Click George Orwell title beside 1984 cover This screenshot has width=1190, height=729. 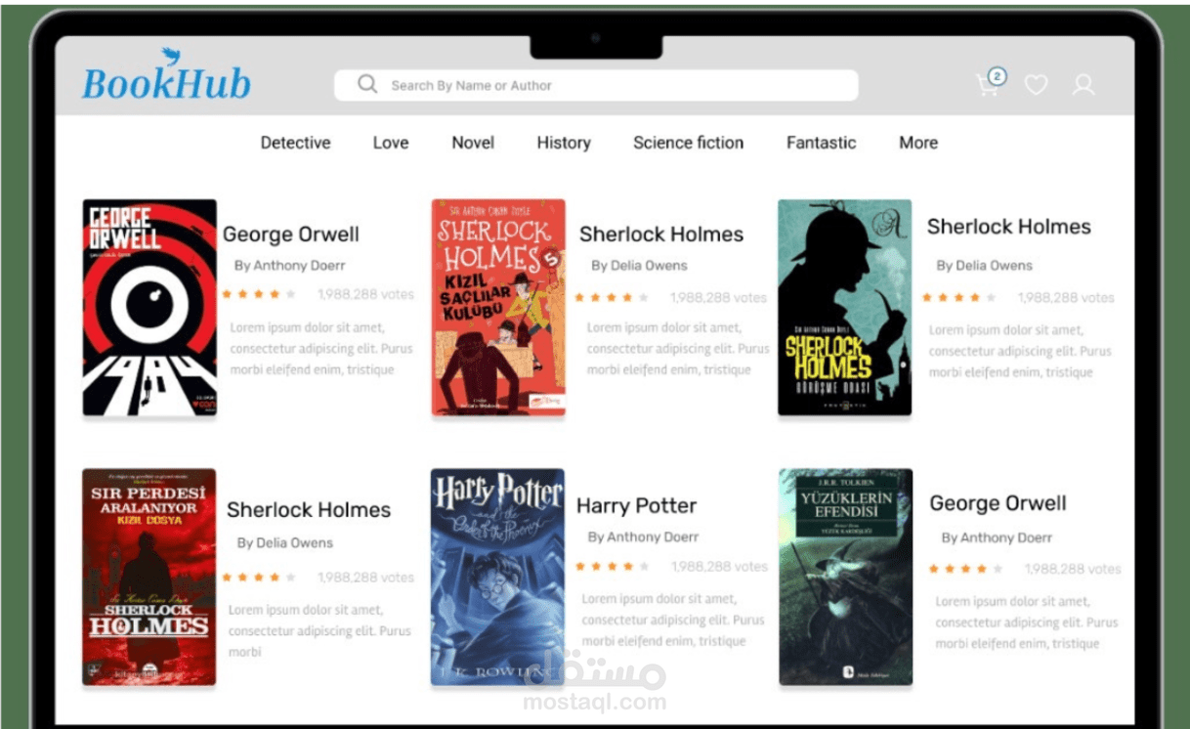click(291, 235)
